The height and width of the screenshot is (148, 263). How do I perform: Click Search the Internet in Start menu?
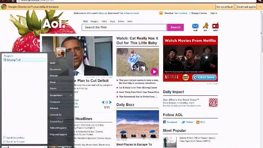tap(14, 141)
